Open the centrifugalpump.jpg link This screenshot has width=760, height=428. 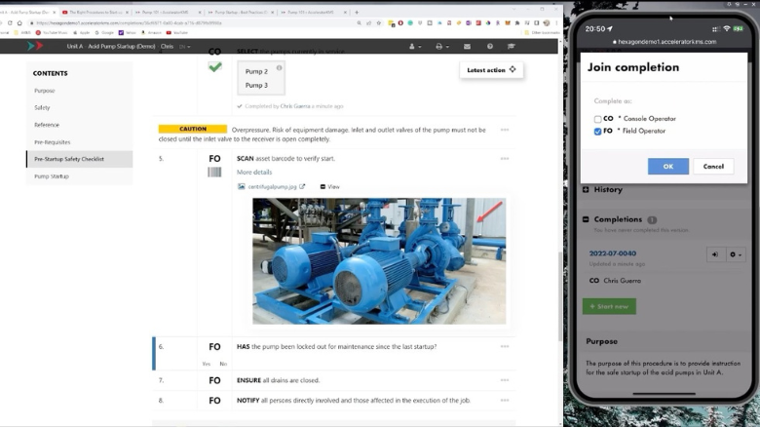coord(273,186)
